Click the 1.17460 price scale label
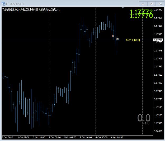This screenshot has width=165, height=141. (x=158, y=75)
